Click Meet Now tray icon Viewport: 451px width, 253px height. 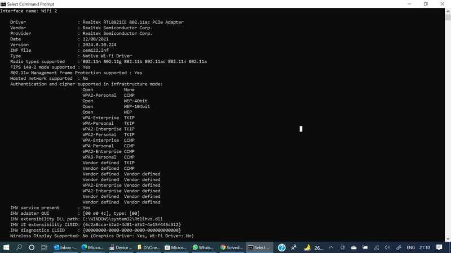[342, 247]
